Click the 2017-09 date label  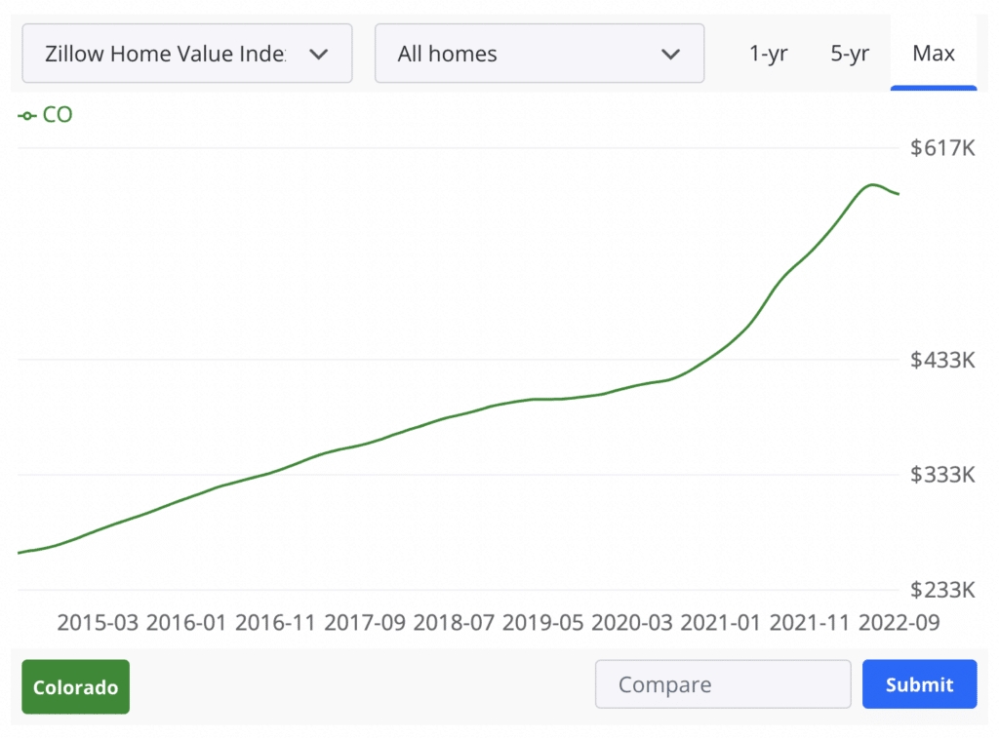pyautogui.click(x=365, y=623)
